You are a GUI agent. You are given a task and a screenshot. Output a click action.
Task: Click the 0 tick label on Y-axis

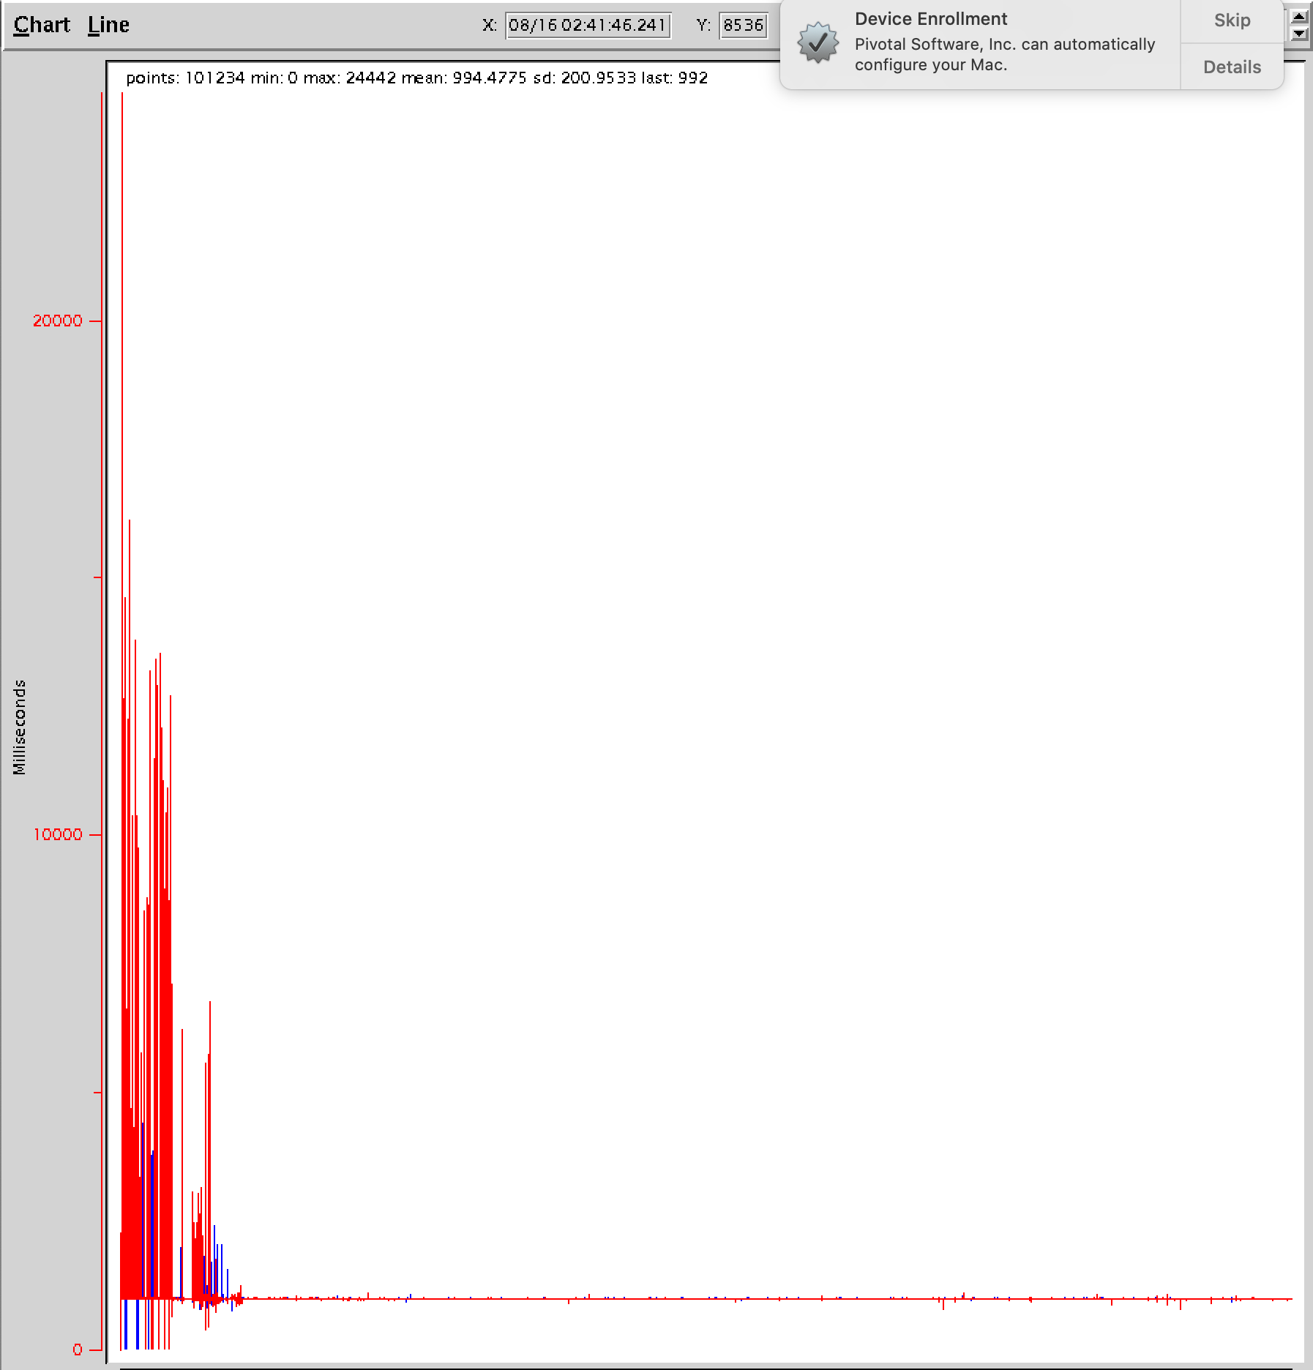[78, 1350]
